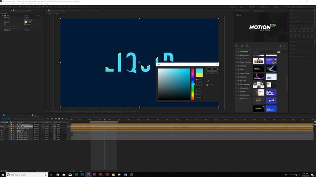This screenshot has width=316, height=177.
Task: Toggle the shy layers icon in timeline
Action: [56, 119]
